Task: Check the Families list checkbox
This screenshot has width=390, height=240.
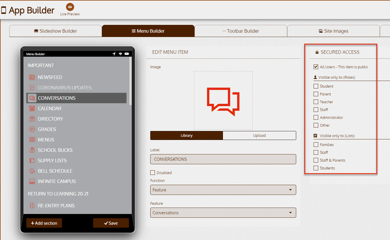Action: [316, 145]
